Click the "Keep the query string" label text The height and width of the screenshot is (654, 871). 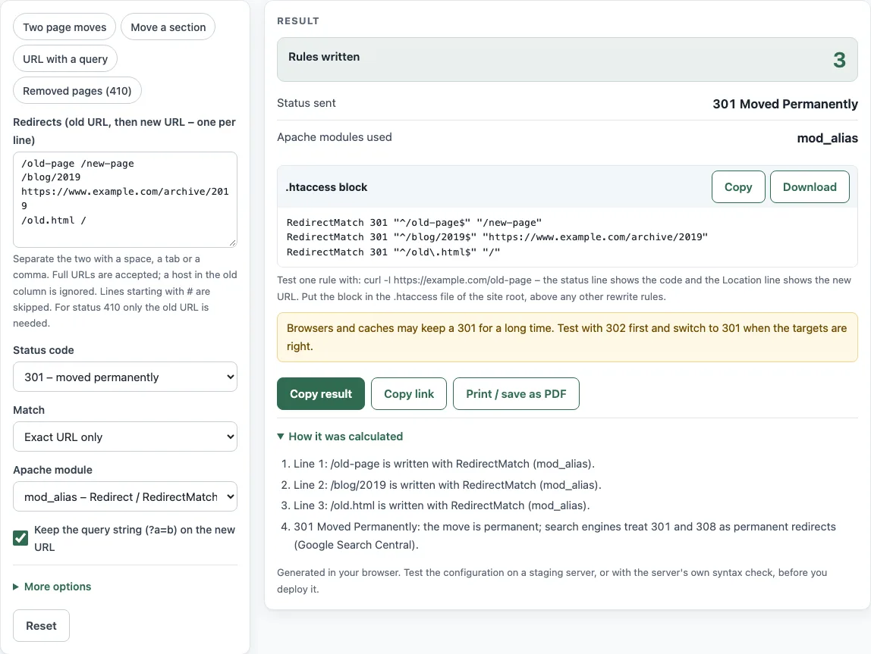134,538
